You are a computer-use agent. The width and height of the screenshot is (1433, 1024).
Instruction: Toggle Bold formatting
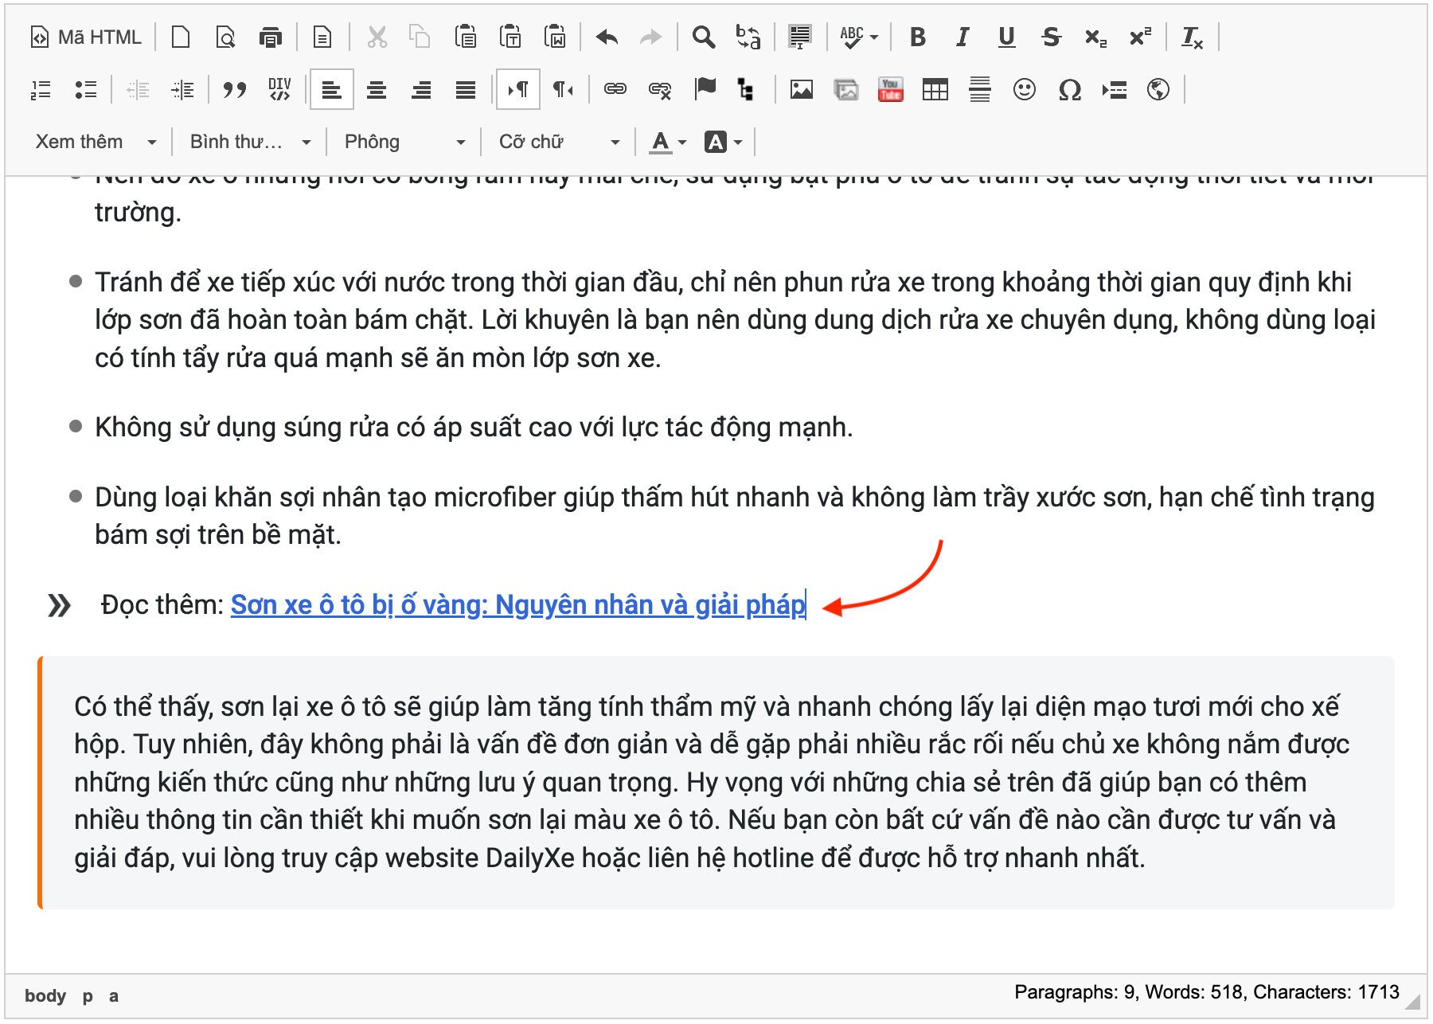tap(917, 37)
